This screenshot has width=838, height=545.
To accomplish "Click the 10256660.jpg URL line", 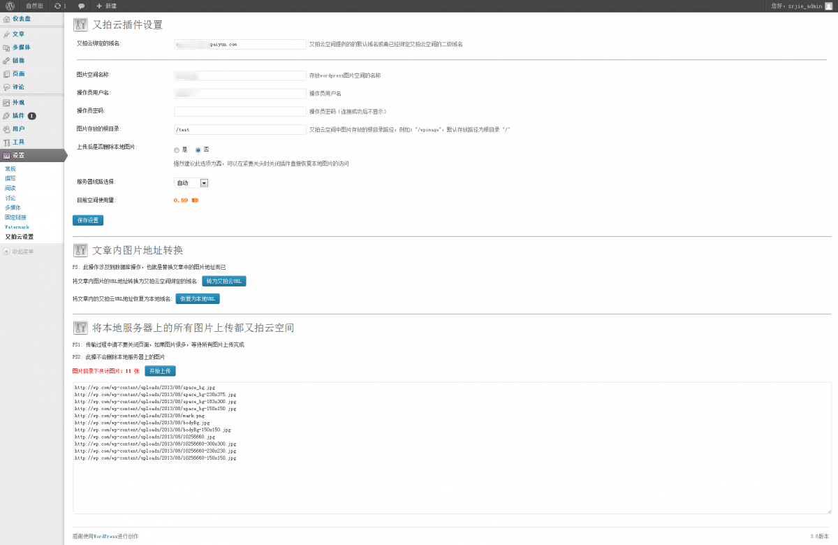I will pyautogui.click(x=145, y=437).
